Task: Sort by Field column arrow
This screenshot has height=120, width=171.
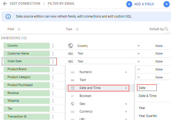Action: 19,29
